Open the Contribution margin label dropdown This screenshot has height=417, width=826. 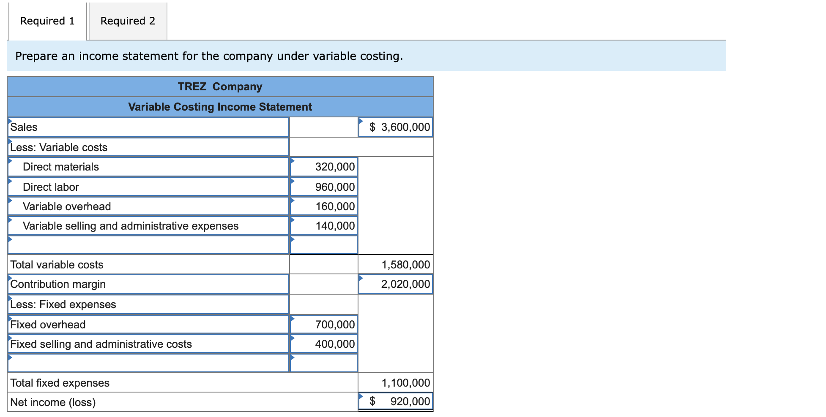pyautogui.click(x=148, y=284)
